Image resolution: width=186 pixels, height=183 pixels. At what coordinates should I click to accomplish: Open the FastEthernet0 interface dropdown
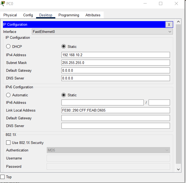point(102,32)
